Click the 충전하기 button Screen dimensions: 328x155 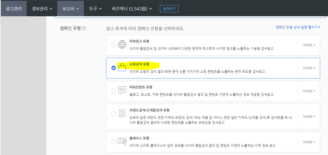tap(169, 9)
